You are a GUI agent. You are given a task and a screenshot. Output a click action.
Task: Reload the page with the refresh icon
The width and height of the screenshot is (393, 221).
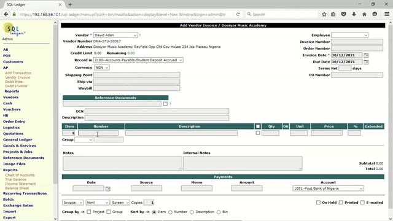238,14
